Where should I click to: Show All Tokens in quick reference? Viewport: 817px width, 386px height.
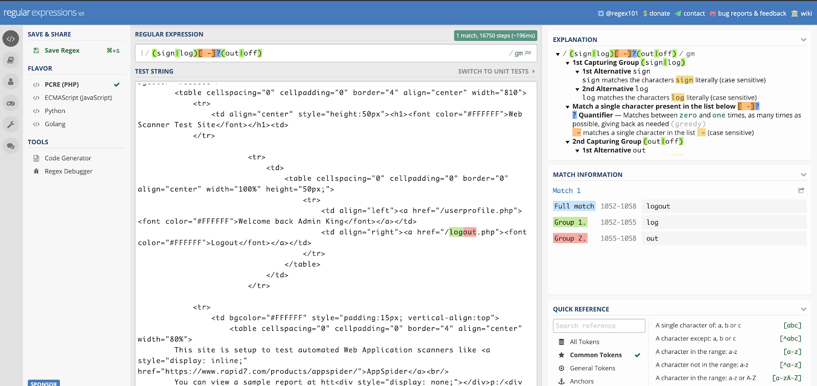[584, 342]
